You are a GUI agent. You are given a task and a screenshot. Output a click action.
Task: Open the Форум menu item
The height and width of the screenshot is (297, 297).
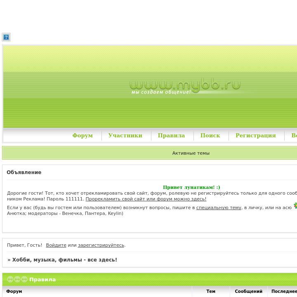82,135
